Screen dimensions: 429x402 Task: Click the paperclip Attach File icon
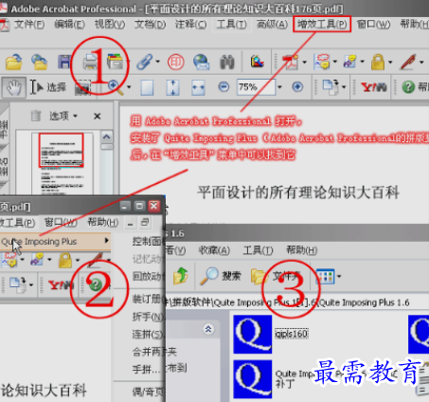tap(145, 62)
